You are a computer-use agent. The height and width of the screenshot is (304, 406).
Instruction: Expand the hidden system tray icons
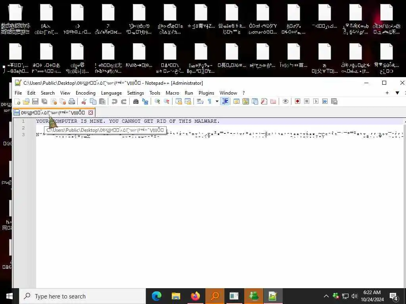tap(326, 296)
